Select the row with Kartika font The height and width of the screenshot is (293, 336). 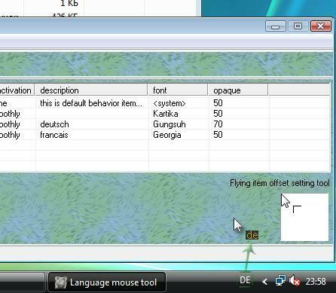pyautogui.click(x=165, y=114)
